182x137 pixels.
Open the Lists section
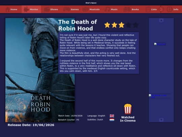(151, 9)
